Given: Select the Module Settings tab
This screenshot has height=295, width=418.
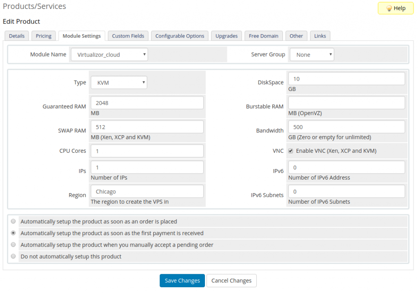Looking at the screenshot, I should tap(82, 36).
